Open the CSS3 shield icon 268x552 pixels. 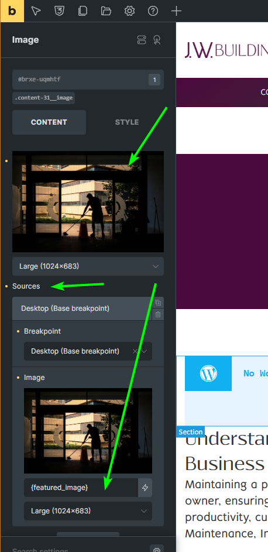(x=59, y=11)
